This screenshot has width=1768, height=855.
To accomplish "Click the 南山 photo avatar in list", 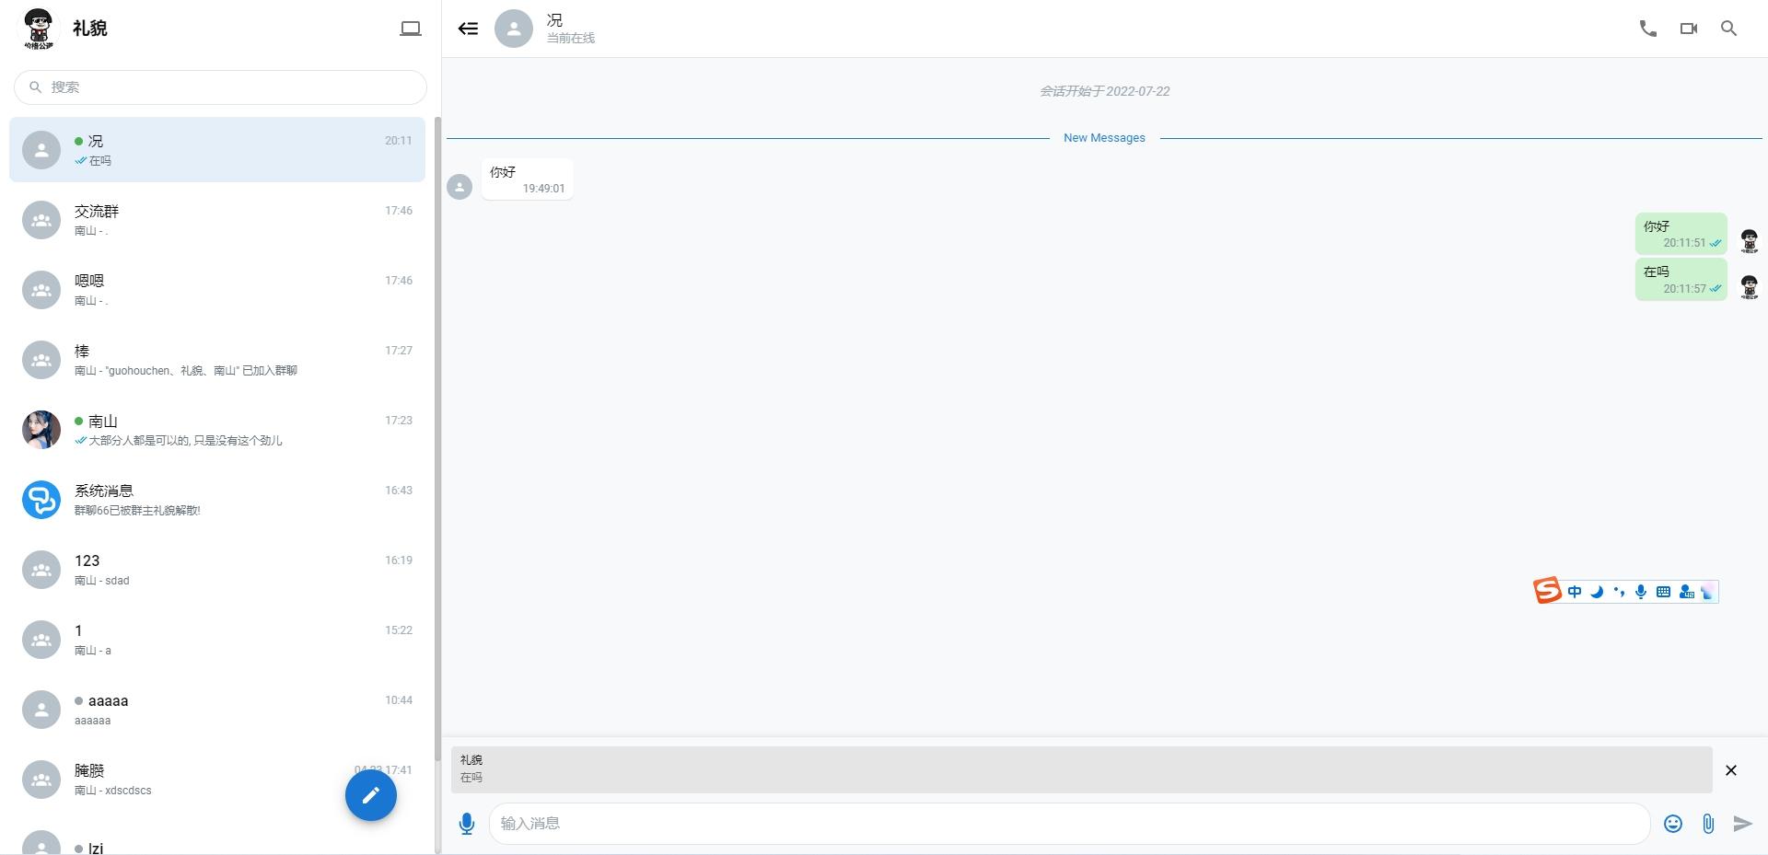I will [x=41, y=430].
